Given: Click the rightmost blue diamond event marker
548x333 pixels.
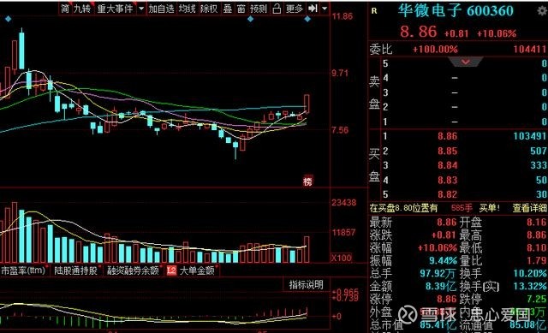Looking at the screenshot, I should (307, 19).
